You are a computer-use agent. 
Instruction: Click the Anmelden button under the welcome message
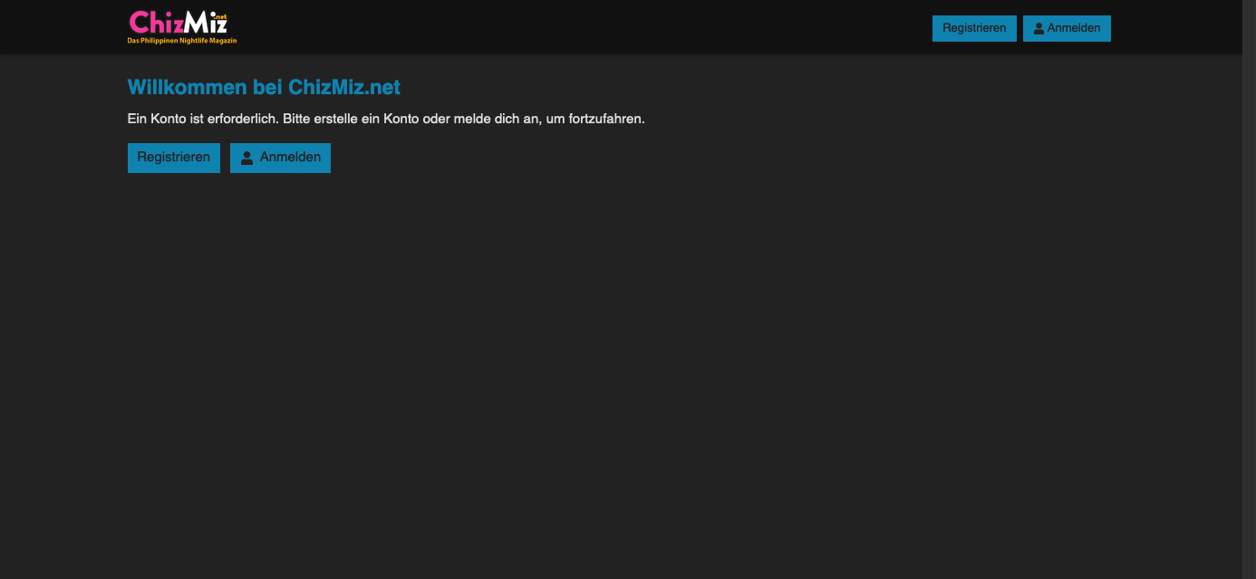(x=280, y=158)
